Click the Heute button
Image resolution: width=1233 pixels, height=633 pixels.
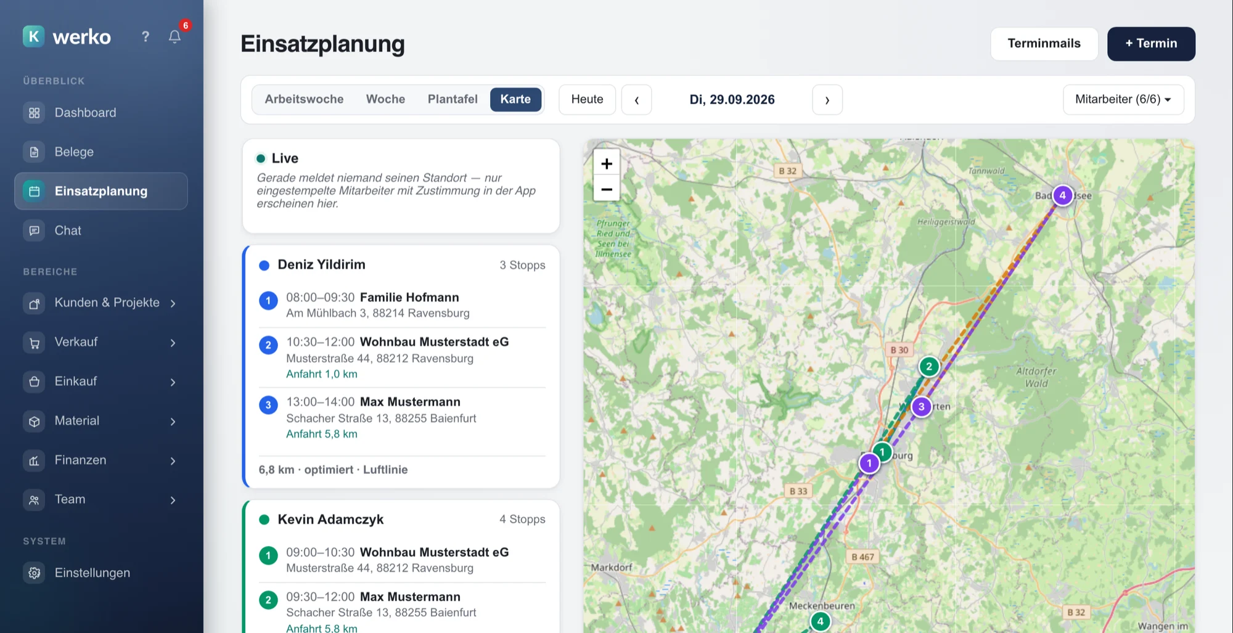point(587,99)
